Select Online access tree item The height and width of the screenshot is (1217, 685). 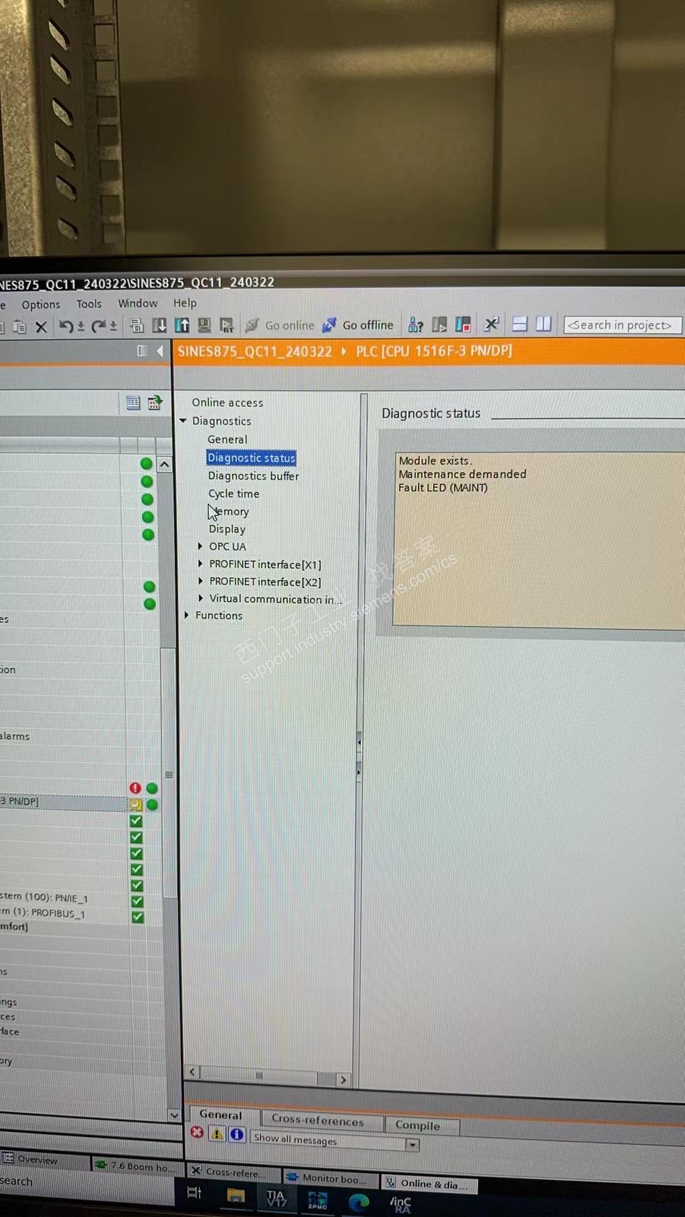click(228, 402)
